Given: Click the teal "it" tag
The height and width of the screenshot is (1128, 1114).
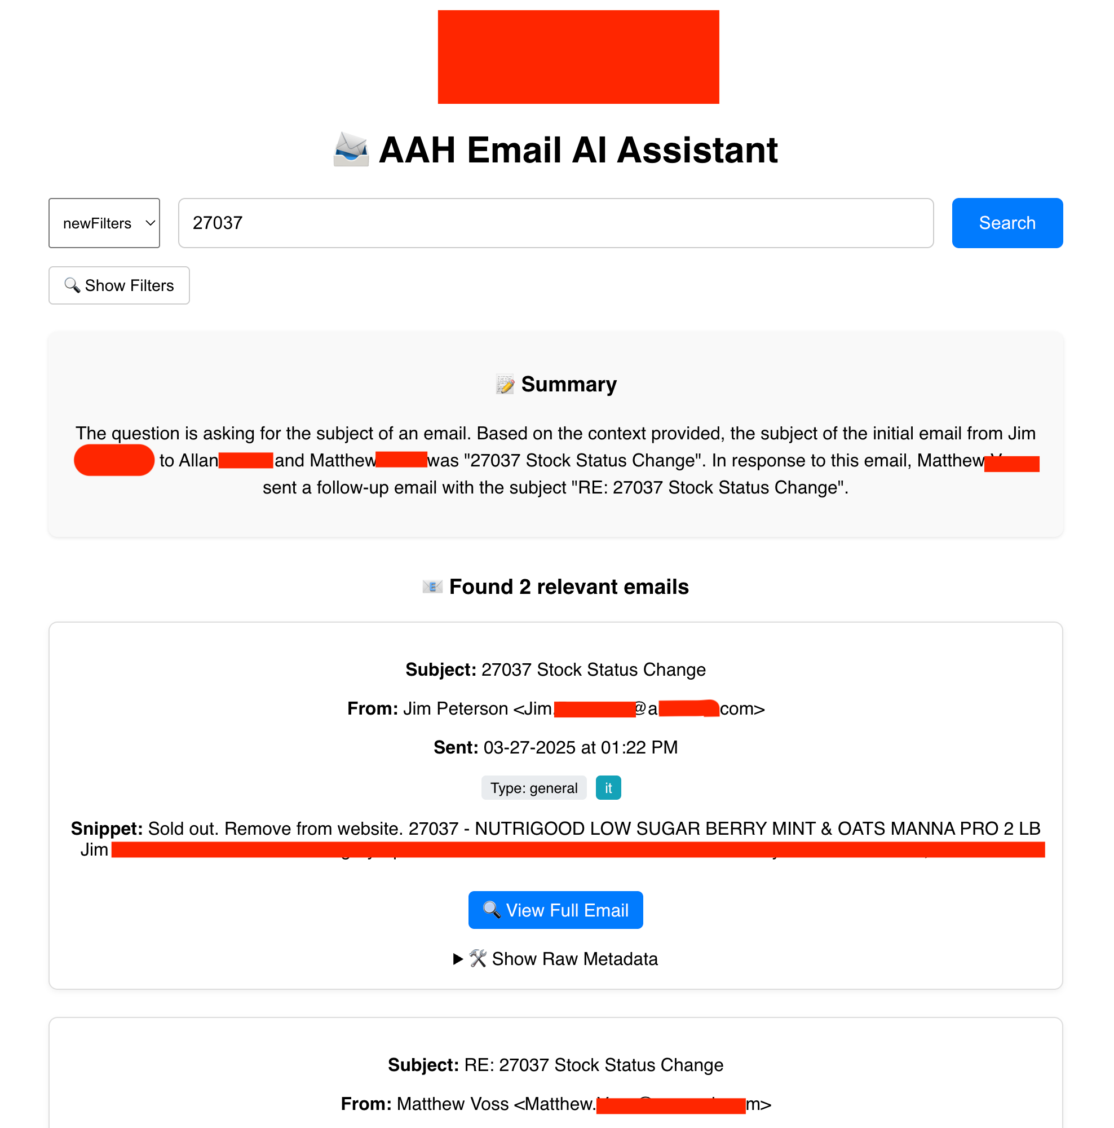Looking at the screenshot, I should (608, 787).
